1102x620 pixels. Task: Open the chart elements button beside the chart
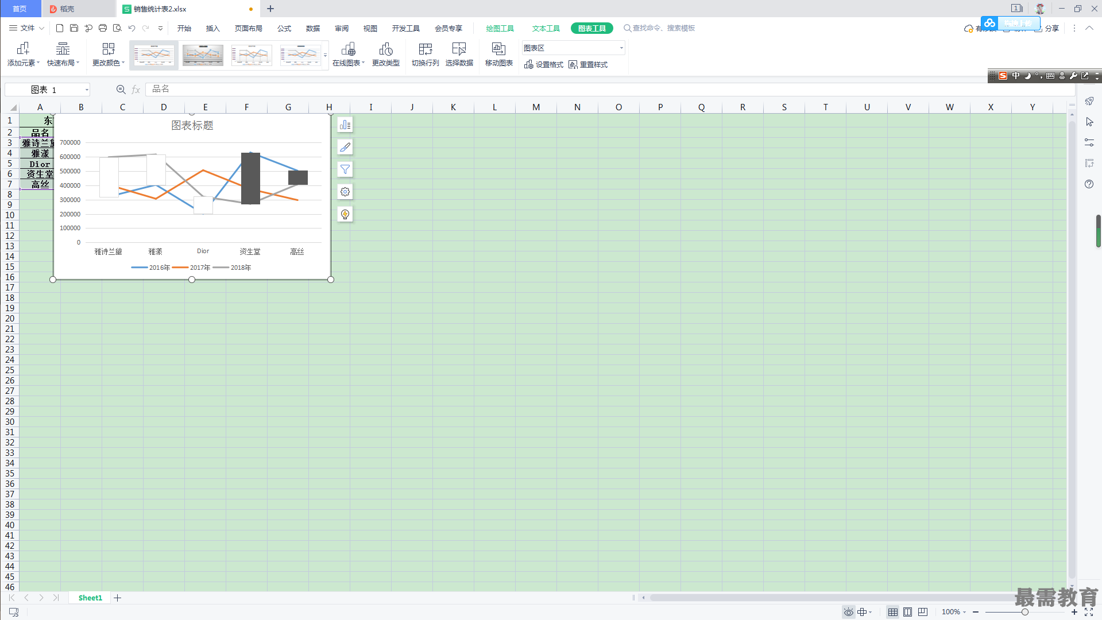tap(345, 125)
